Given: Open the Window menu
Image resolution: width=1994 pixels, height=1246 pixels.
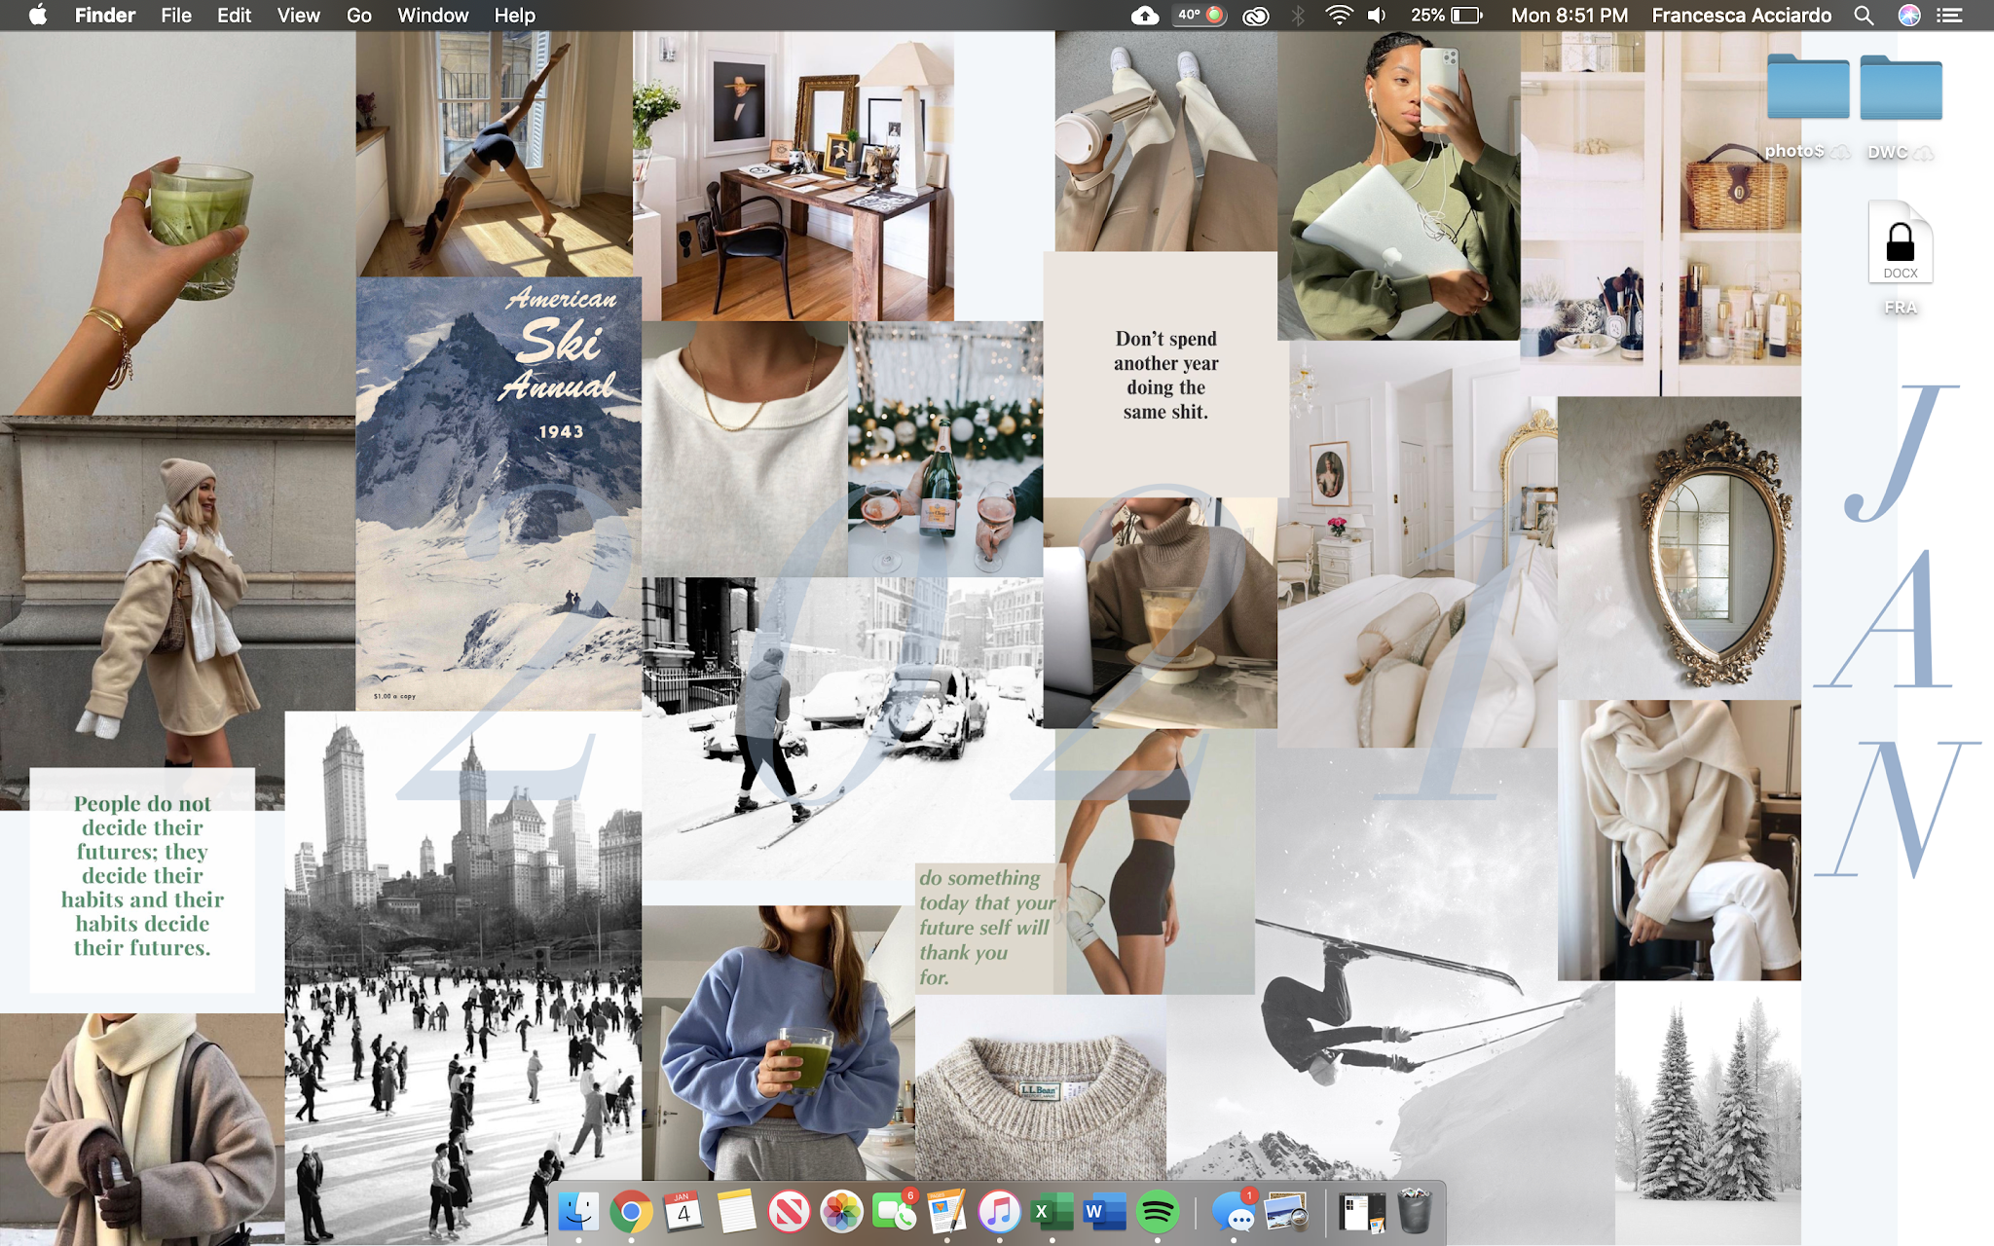Looking at the screenshot, I should [x=432, y=16].
